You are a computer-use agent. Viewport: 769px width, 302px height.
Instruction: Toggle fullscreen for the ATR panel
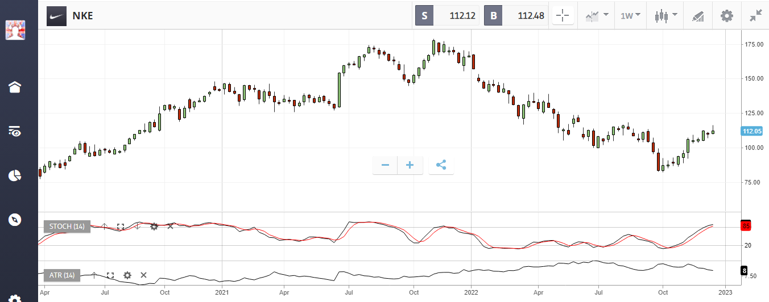[110, 275]
